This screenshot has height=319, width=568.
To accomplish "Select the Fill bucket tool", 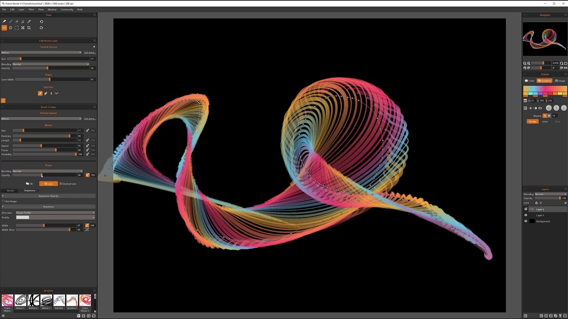I will [23, 21].
